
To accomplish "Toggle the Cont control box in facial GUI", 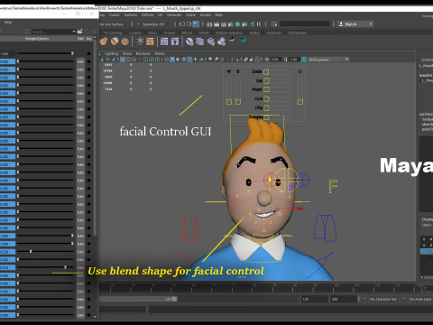I will 266,98.
